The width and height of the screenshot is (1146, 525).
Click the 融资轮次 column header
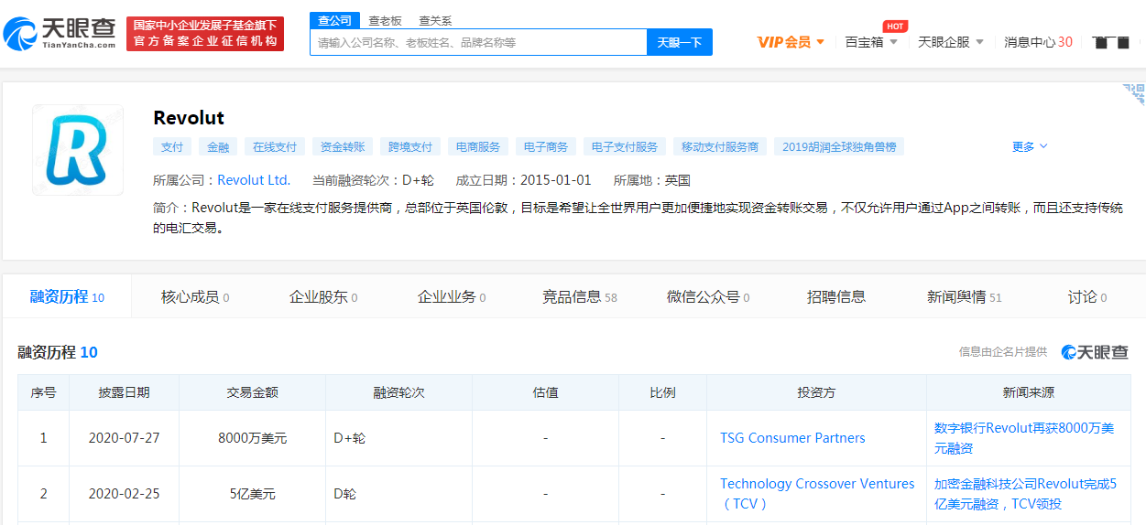tap(398, 392)
